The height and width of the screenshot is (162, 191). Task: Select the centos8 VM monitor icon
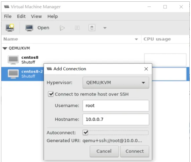click(13, 60)
